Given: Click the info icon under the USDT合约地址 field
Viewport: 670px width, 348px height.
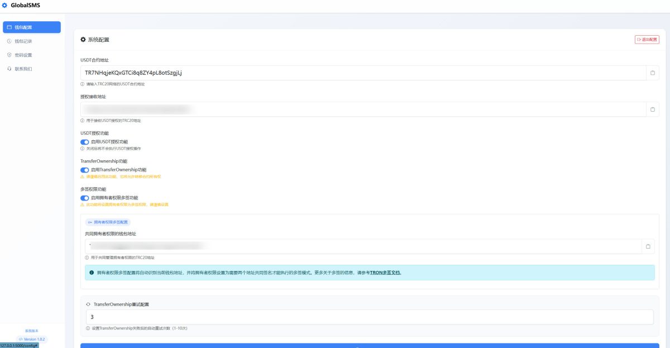Looking at the screenshot, I should [x=82, y=84].
